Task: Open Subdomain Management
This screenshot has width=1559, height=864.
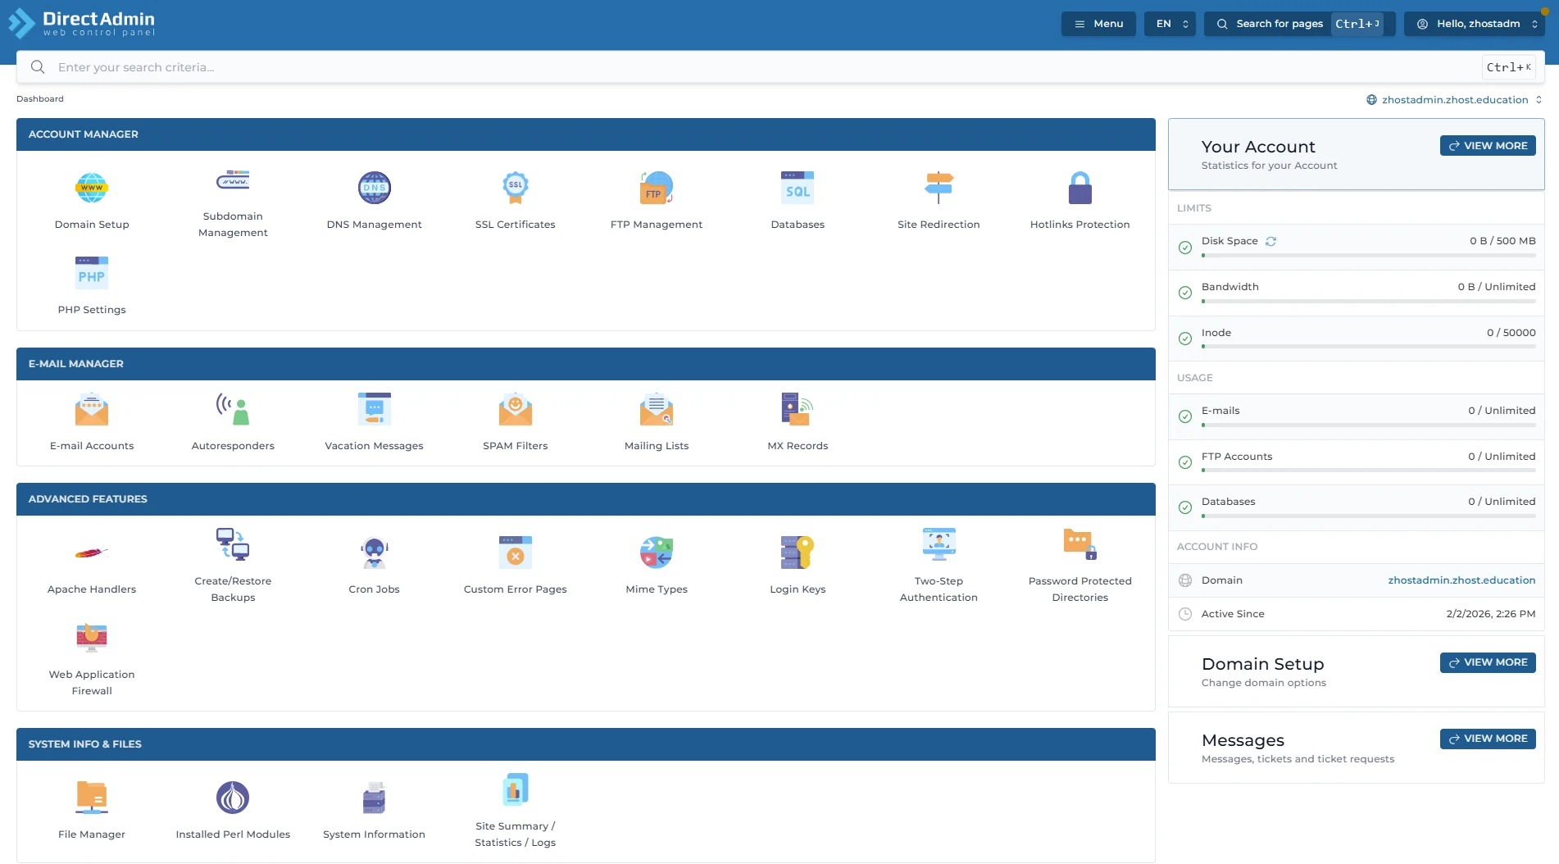Action: [x=233, y=180]
